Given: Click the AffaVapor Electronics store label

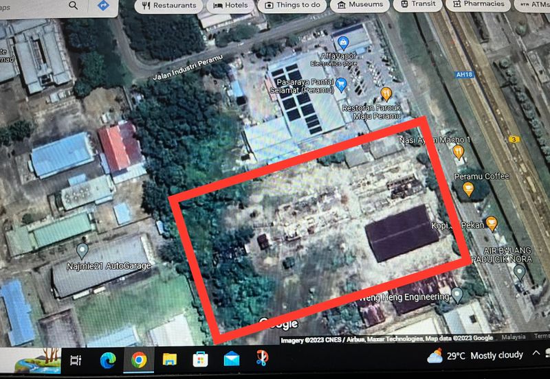Looking at the screenshot, I should [x=333, y=60].
